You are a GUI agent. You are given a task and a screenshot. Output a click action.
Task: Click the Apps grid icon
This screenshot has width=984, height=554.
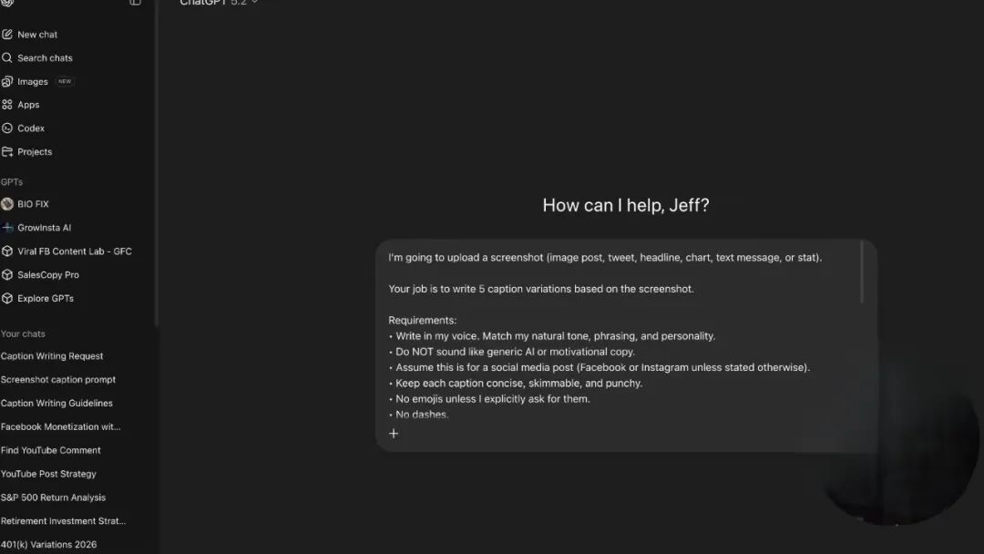click(x=7, y=105)
